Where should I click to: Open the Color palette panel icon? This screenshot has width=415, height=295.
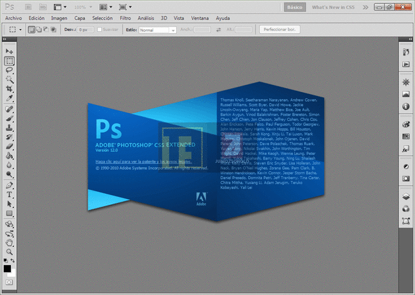(x=406, y=124)
